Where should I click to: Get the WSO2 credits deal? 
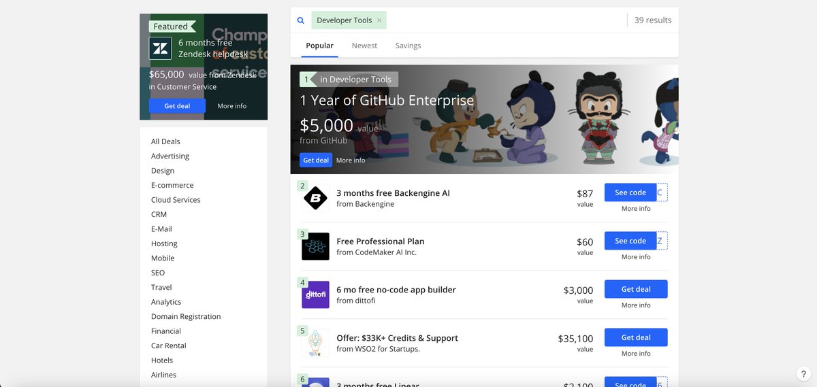click(636, 337)
